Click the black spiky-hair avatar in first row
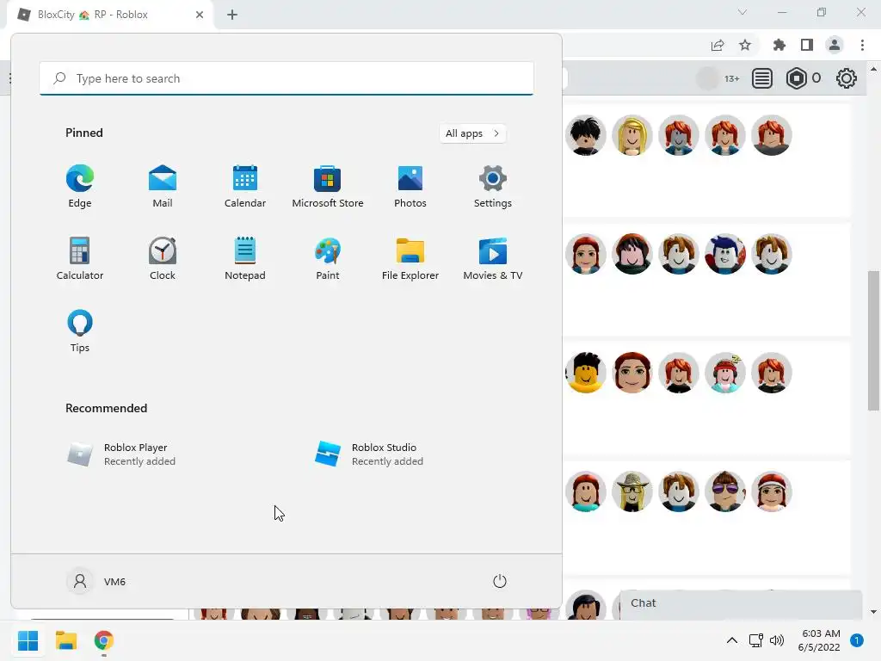 (x=585, y=135)
